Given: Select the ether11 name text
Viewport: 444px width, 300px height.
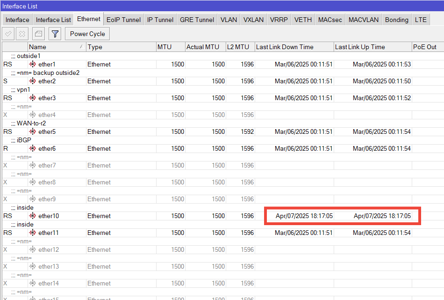Looking at the screenshot, I should coord(49,233).
